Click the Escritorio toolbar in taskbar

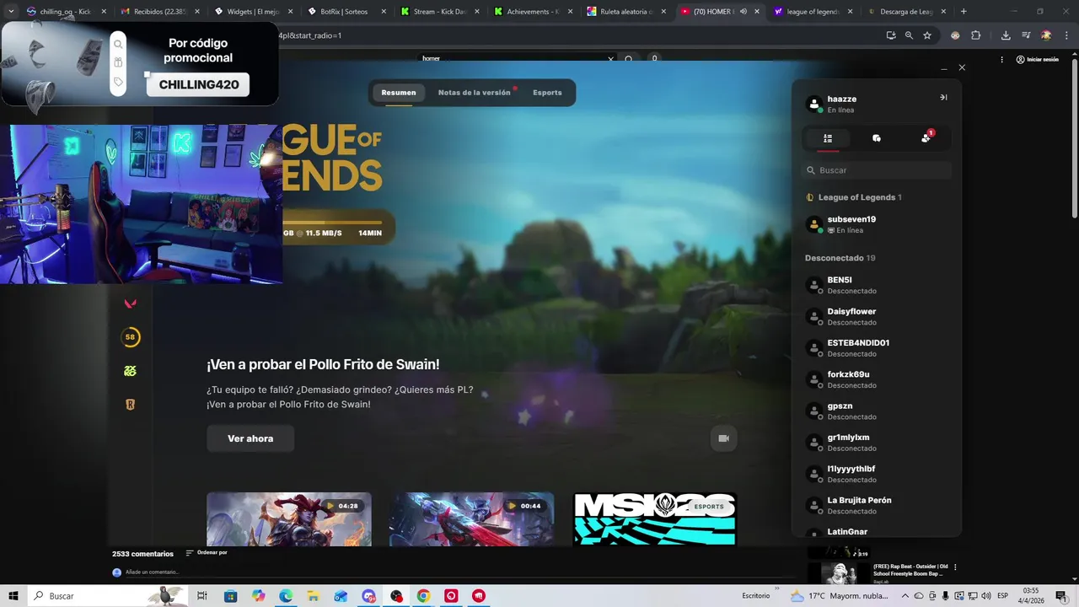coord(756,596)
